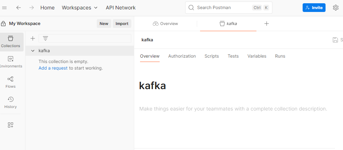Open a new tab with plus icon
The image size is (343, 150).
point(267,24)
